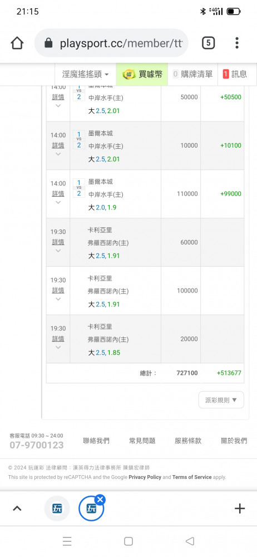Expand chevron under 60000 卡利亞里 bet
This screenshot has height=557, width=257.
point(58,251)
